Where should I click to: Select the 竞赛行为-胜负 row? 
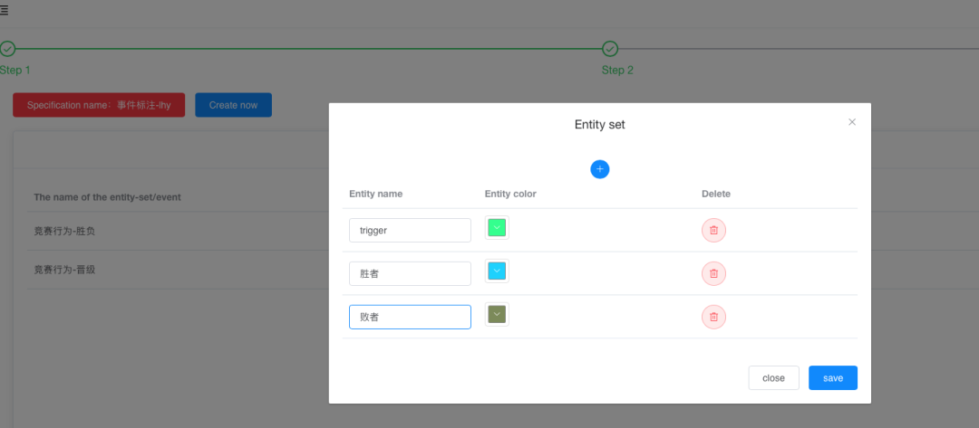pos(178,231)
